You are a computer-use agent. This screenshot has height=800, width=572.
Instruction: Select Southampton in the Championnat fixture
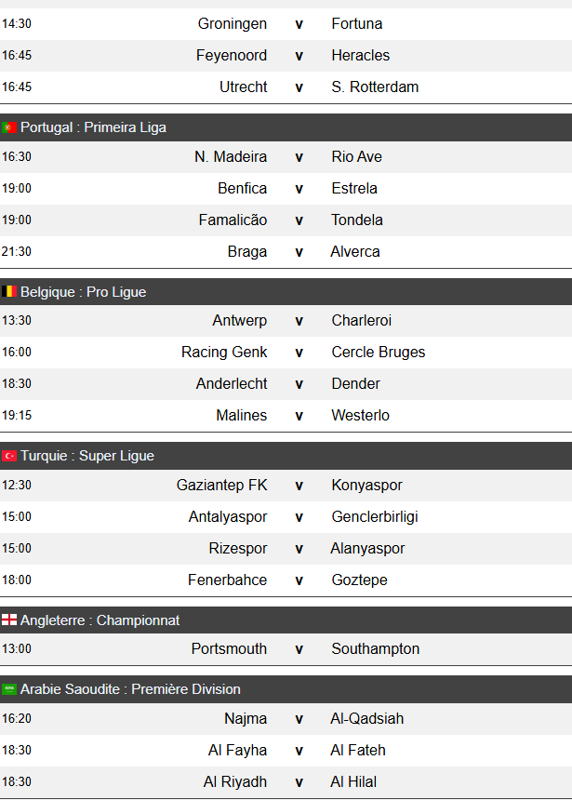pyautogui.click(x=375, y=648)
